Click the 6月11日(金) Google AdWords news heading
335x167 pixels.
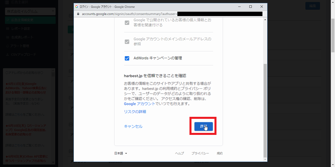pyautogui.click(x=26, y=88)
